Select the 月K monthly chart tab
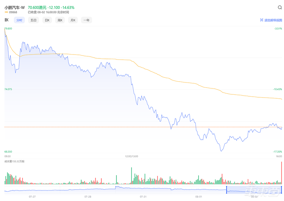The image size is (284, 201). pyautogui.click(x=73, y=20)
